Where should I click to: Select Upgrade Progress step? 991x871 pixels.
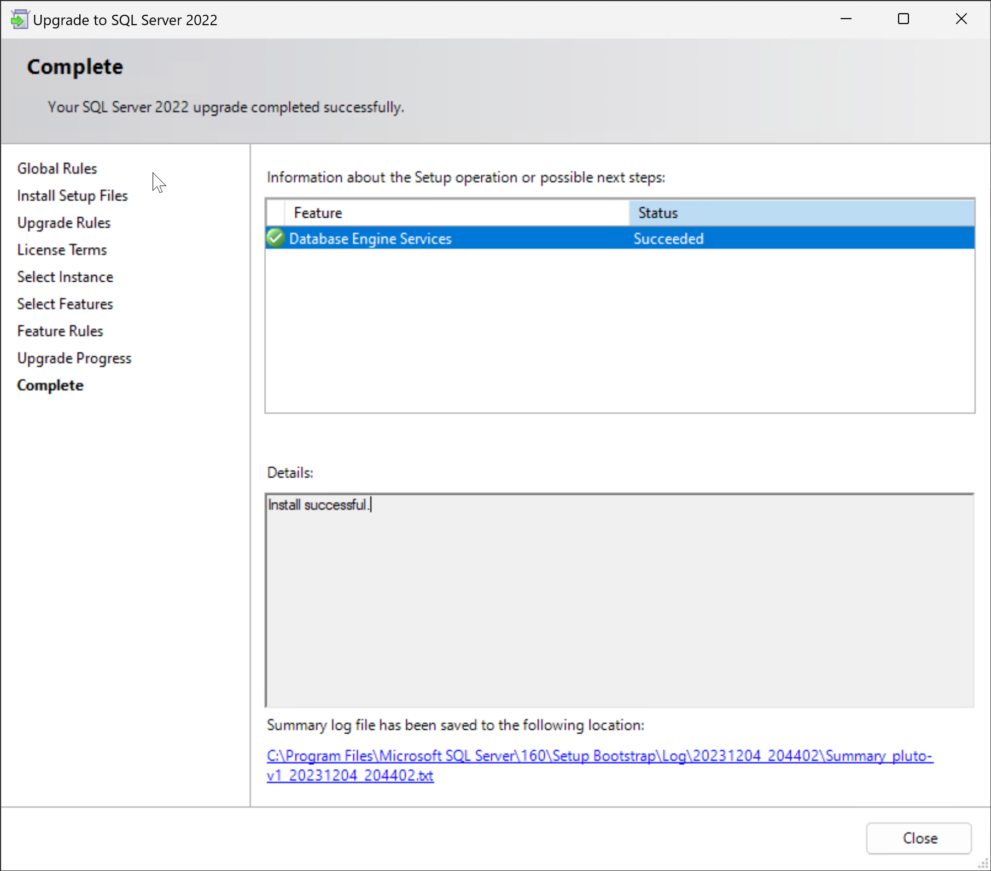click(x=74, y=358)
